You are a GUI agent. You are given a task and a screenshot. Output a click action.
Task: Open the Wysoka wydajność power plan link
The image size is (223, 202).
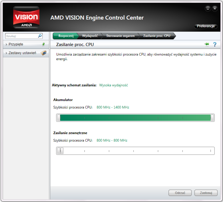tap(114, 85)
